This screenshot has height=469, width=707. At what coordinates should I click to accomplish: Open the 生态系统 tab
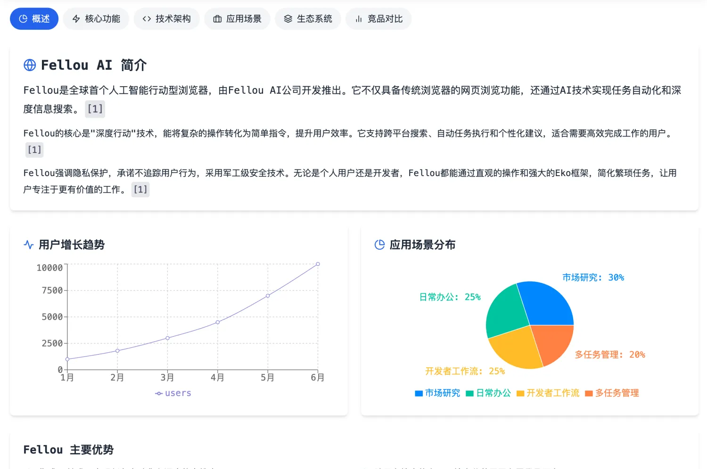(x=308, y=19)
